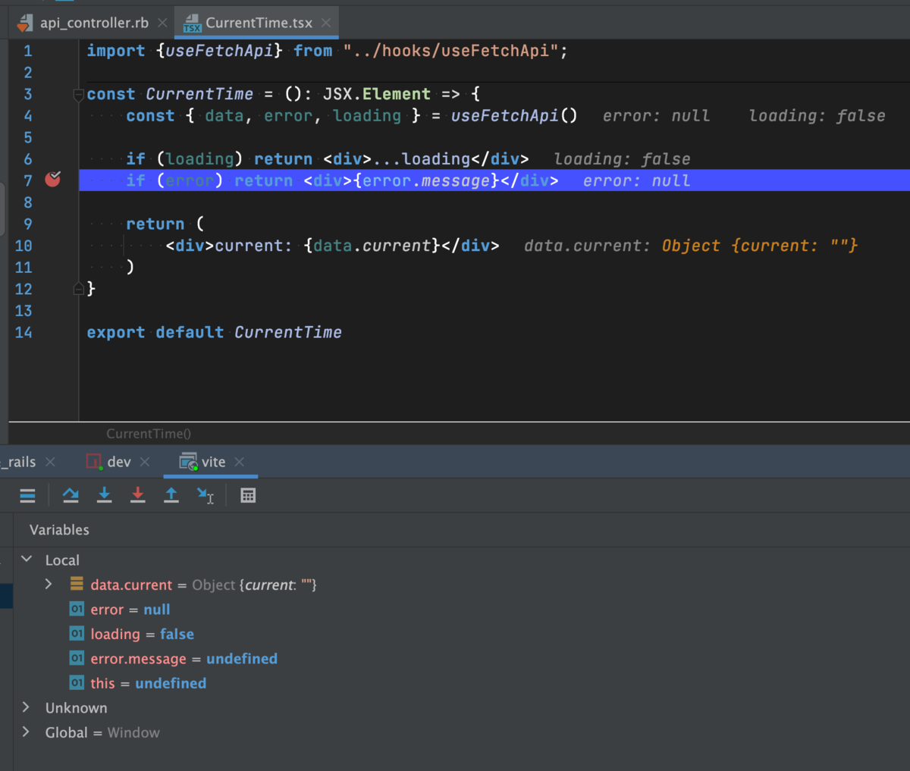Expand the Global Window node
Screen dimensions: 910x771
[25, 732]
